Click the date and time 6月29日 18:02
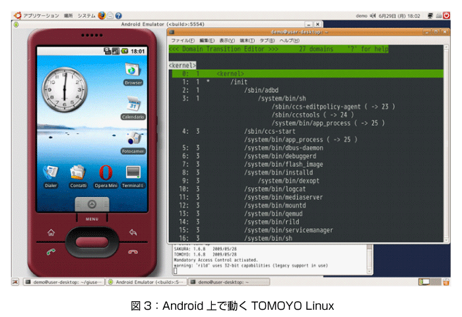 [399, 16]
